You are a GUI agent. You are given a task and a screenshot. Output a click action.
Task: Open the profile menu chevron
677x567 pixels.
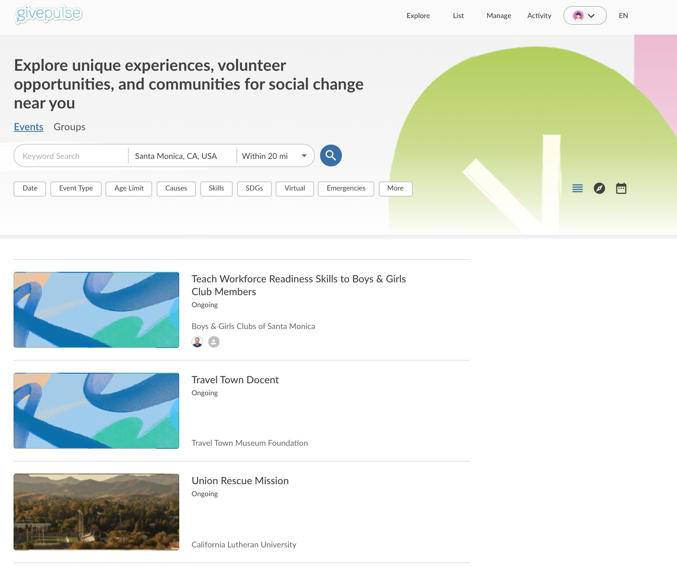pyautogui.click(x=591, y=16)
